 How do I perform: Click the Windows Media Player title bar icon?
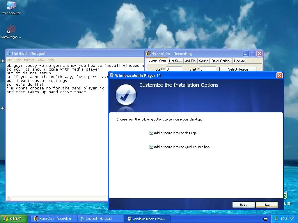pyautogui.click(x=112, y=75)
